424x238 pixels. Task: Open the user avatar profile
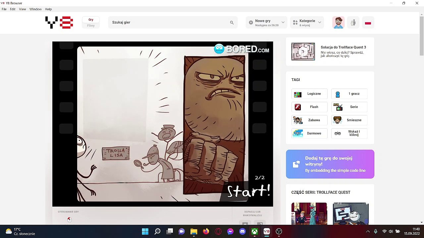[338, 22]
